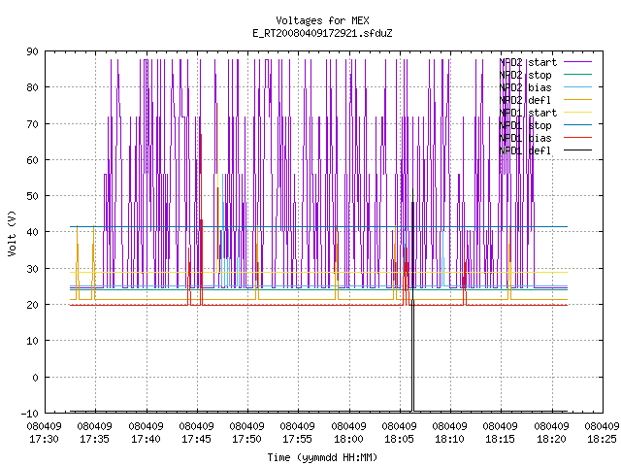The width and height of the screenshot is (621, 466).
Task: Click the 'NPD2 defl' legend label
Action: click(525, 100)
